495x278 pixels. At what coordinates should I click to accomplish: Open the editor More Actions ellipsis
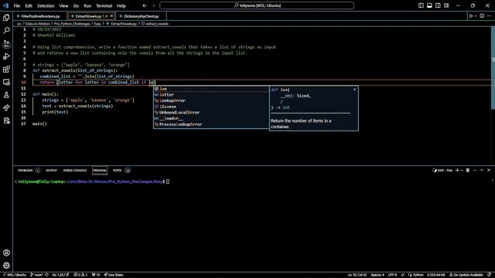tap(490, 15)
